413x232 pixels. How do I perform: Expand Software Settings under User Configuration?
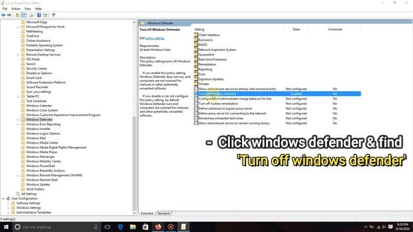pyautogui.click(x=8, y=204)
